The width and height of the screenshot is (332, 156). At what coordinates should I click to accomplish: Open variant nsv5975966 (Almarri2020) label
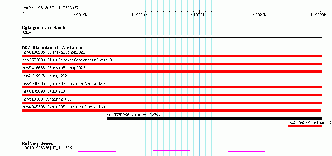pos(134,115)
